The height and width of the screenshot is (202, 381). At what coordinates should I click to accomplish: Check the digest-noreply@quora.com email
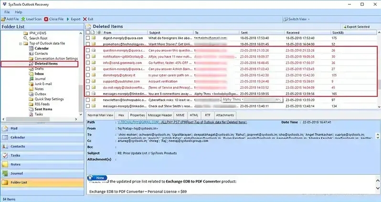pos(88,38)
